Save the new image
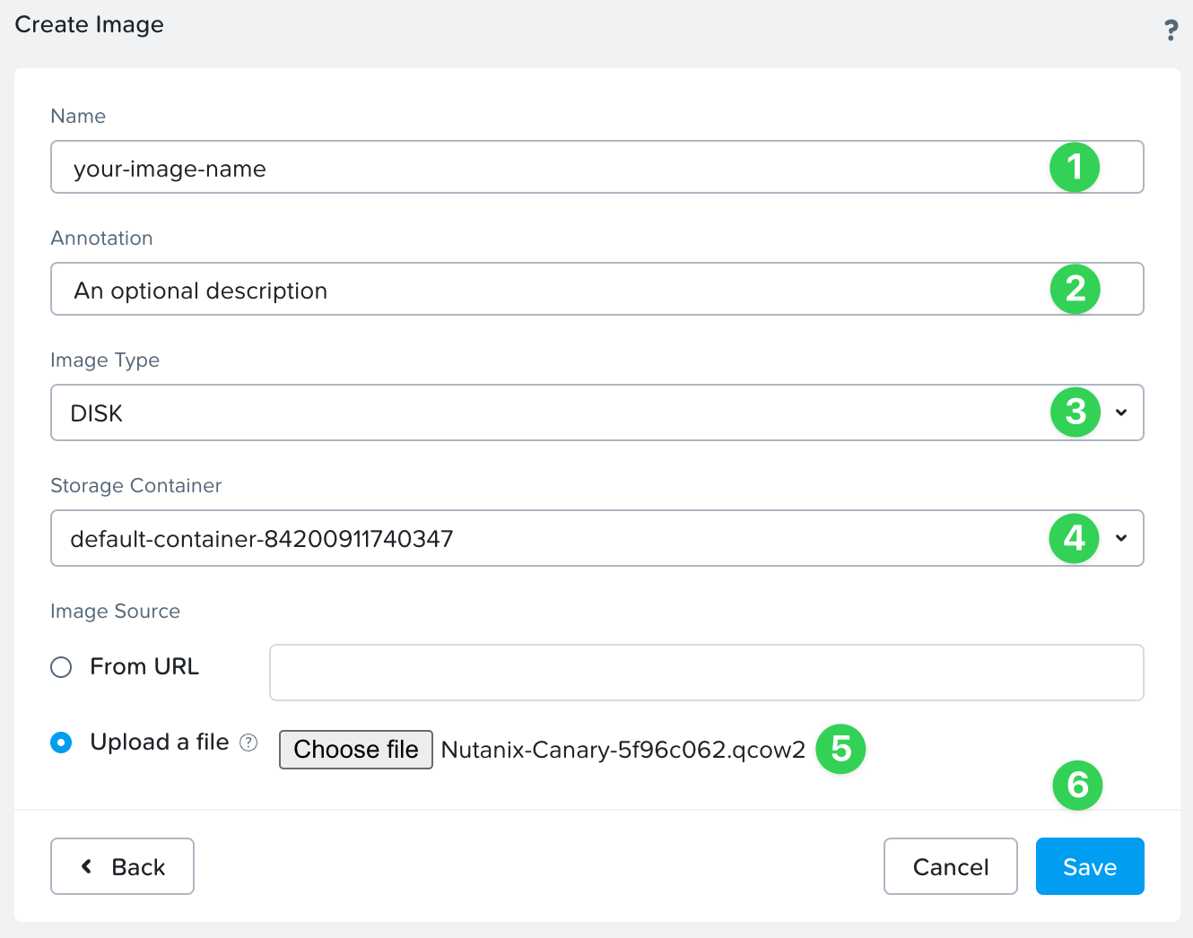1193x938 pixels. coord(1089,866)
